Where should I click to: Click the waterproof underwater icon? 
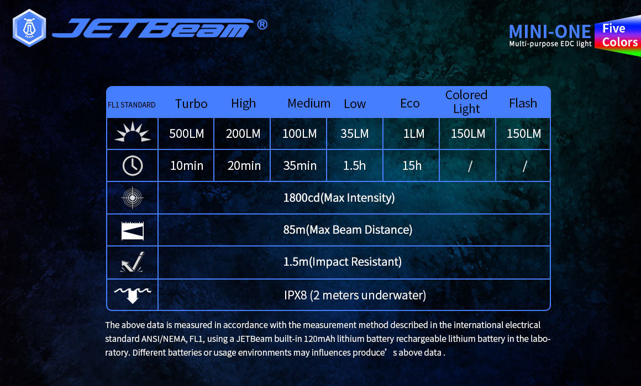tap(132, 294)
